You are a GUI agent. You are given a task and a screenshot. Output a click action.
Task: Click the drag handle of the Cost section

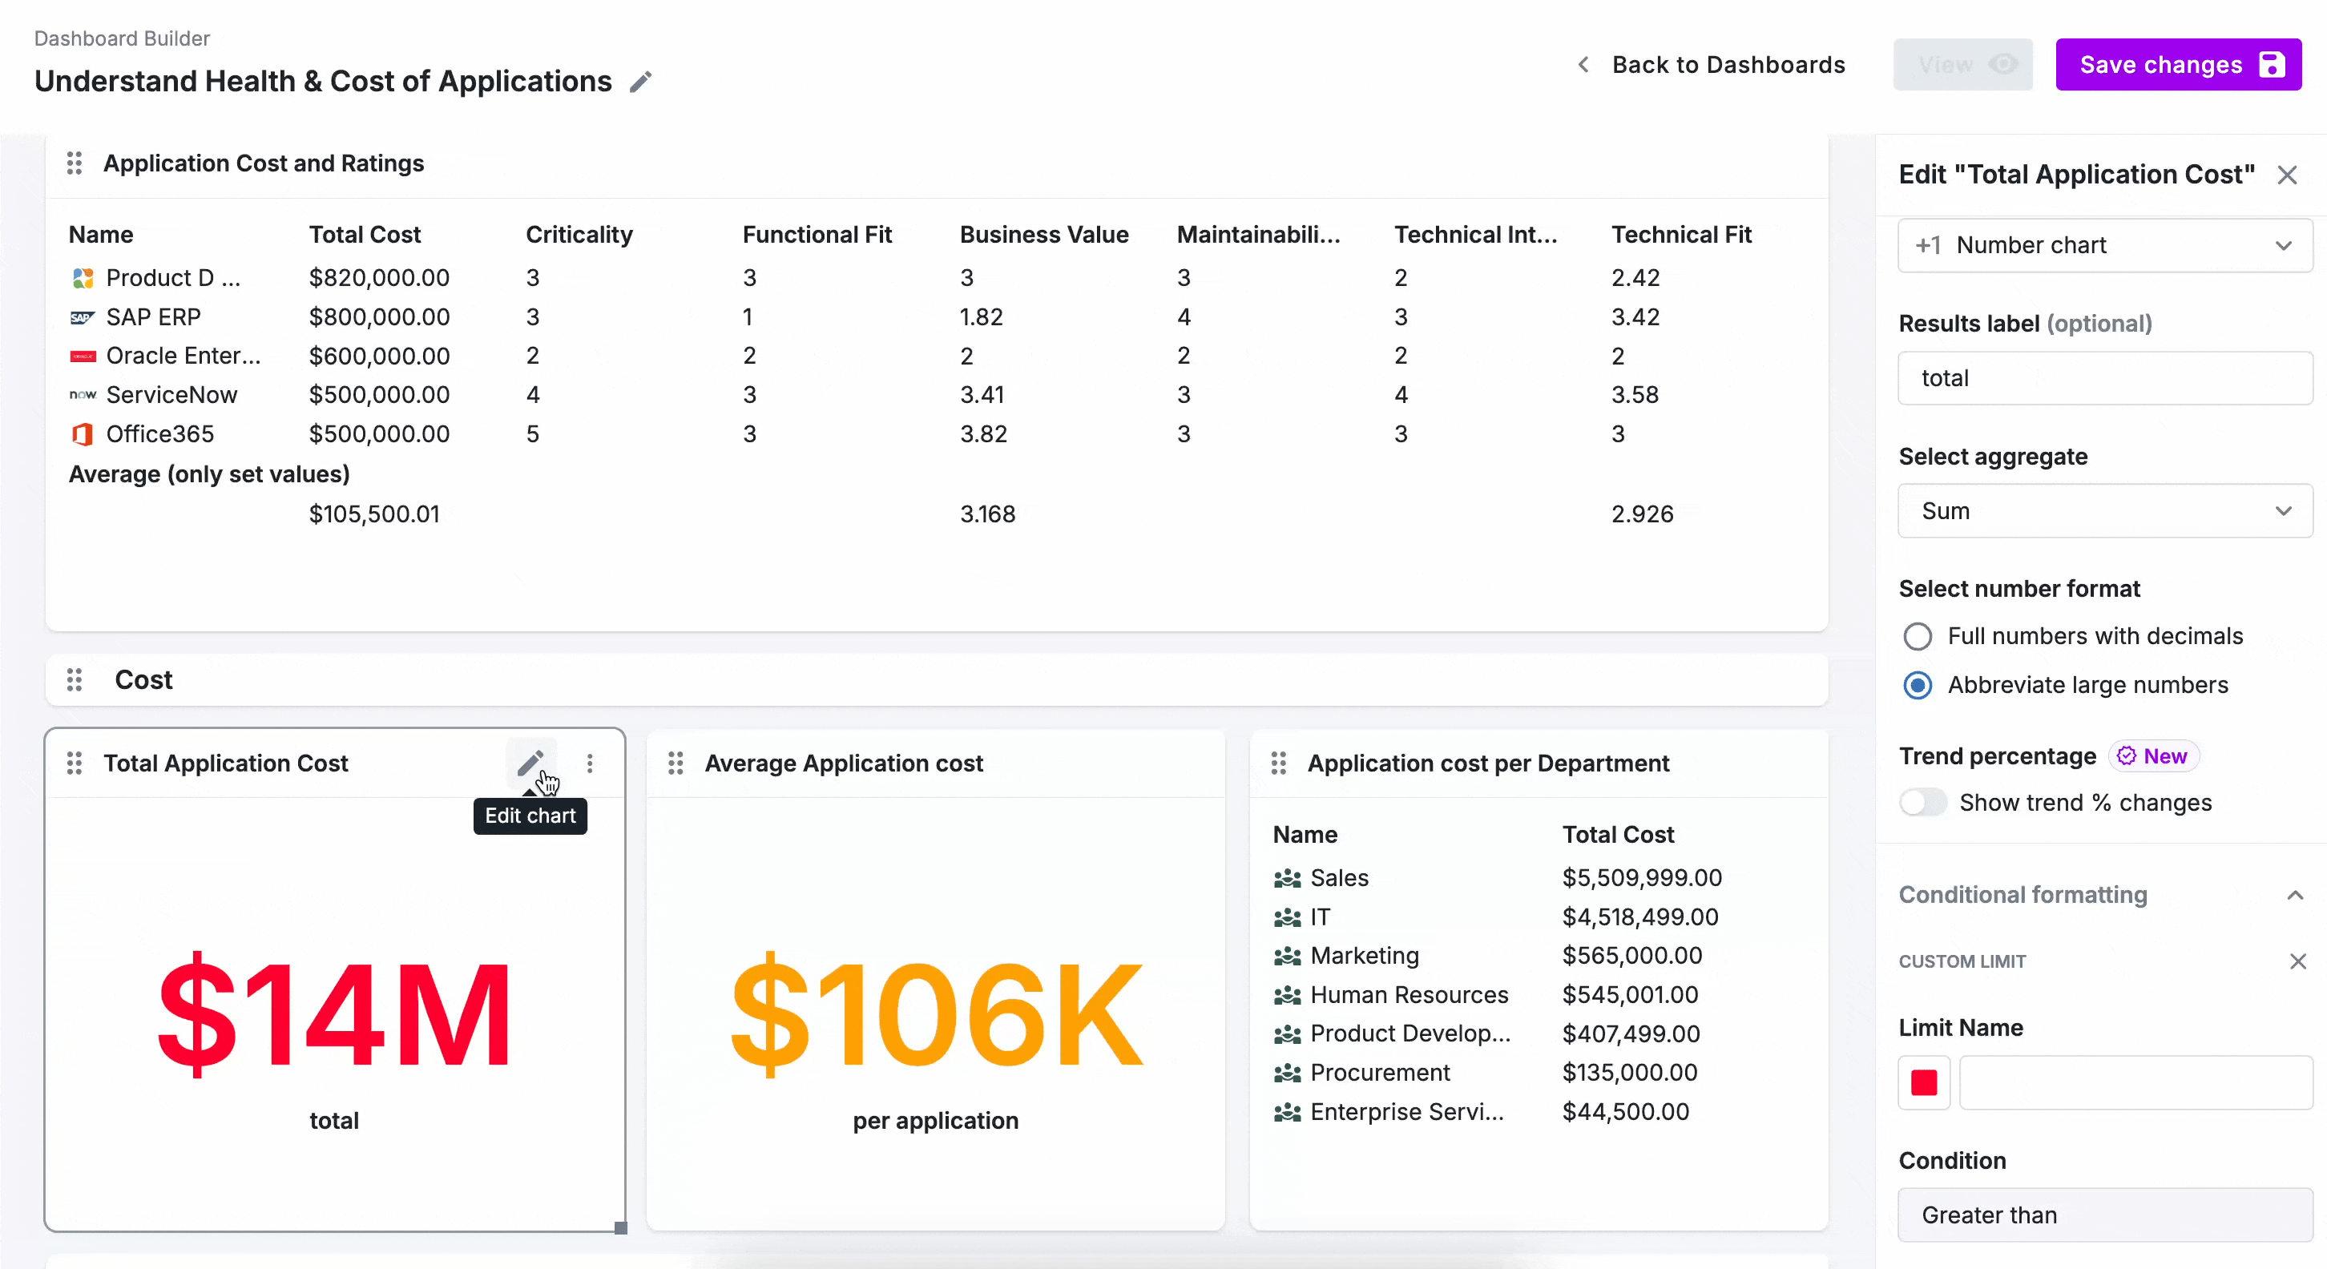coord(75,680)
